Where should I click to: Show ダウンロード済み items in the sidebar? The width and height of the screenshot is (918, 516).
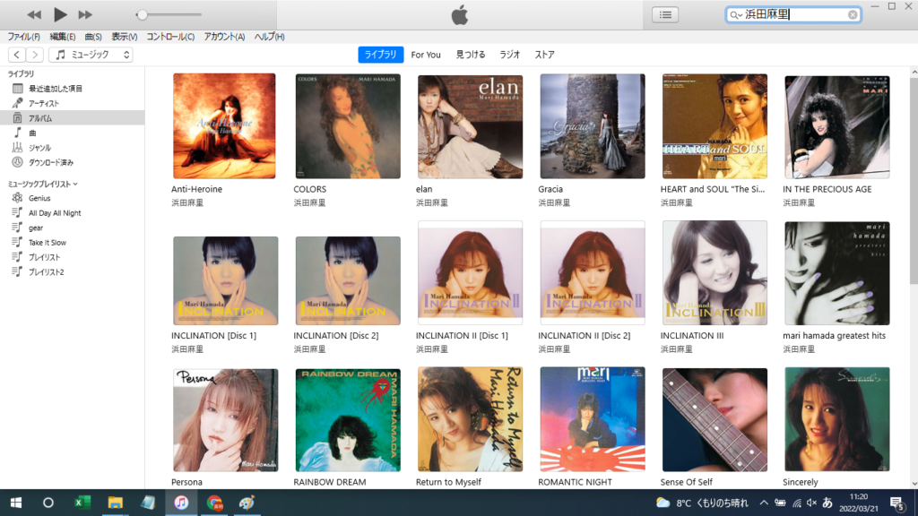(x=50, y=162)
